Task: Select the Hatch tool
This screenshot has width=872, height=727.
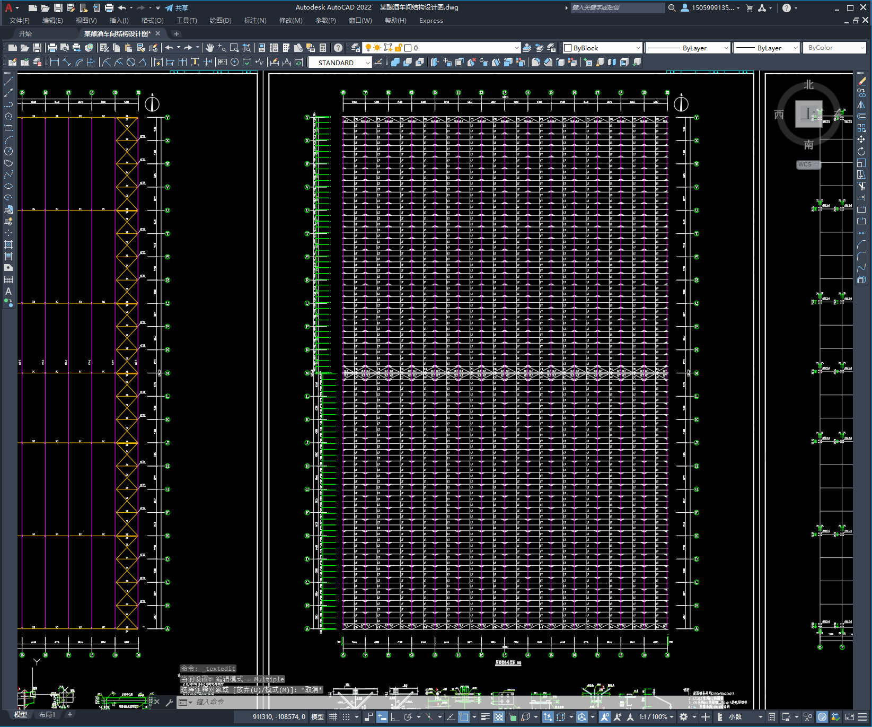Action: [8, 244]
